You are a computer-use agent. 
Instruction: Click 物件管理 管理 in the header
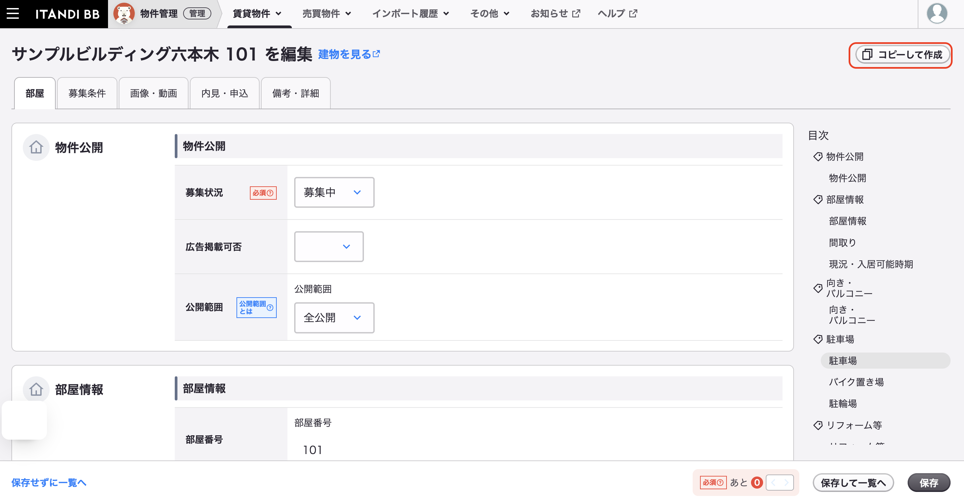tap(175, 14)
